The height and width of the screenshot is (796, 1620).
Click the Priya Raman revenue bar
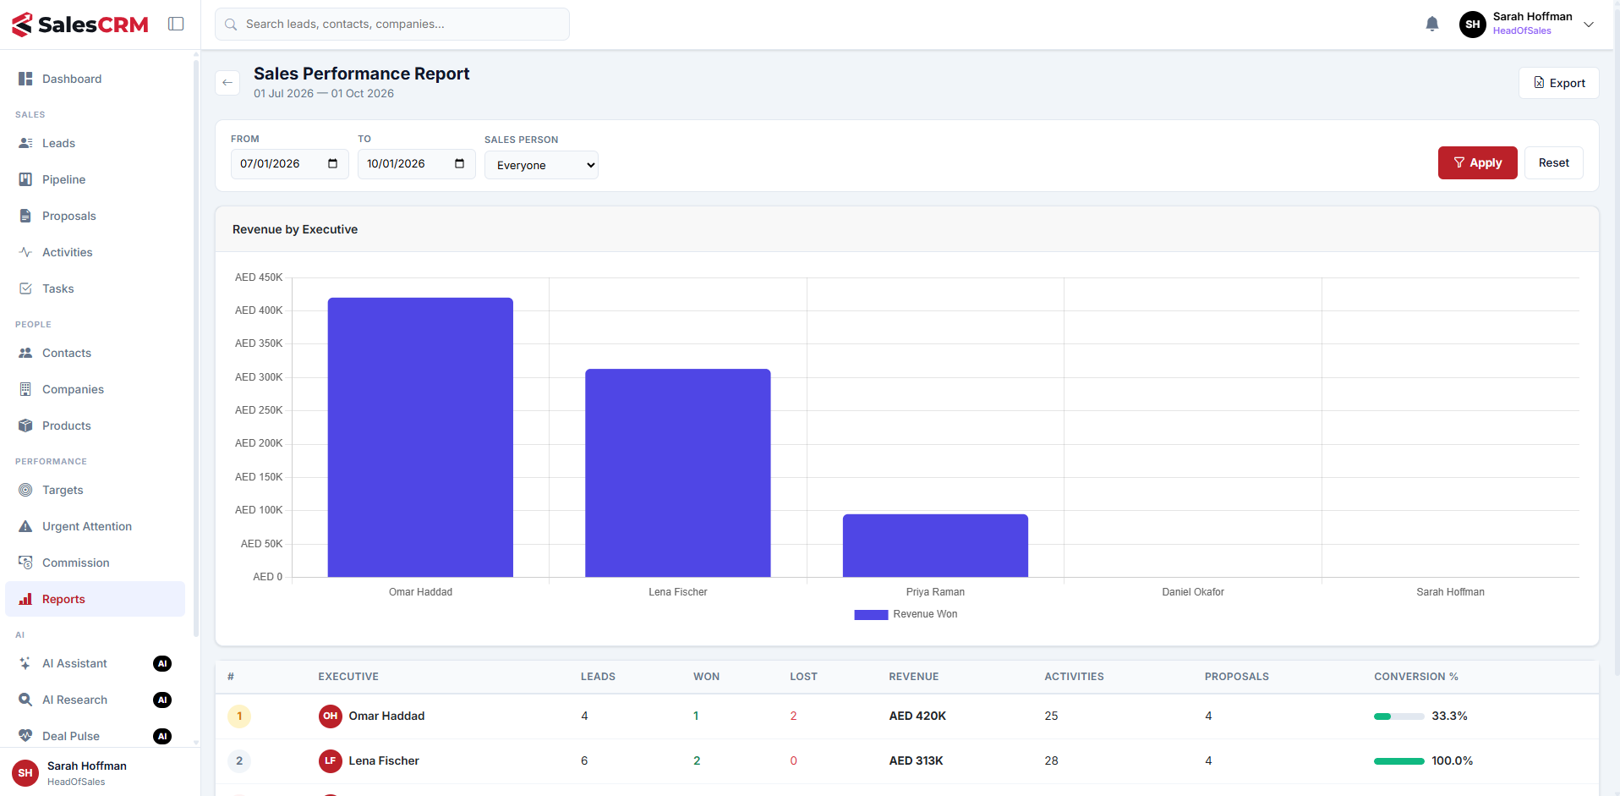click(x=935, y=546)
